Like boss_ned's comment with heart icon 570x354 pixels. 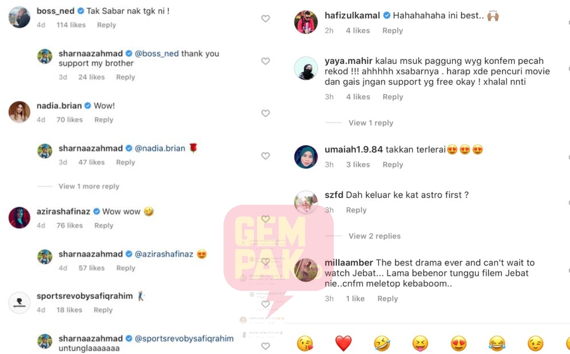point(265,18)
